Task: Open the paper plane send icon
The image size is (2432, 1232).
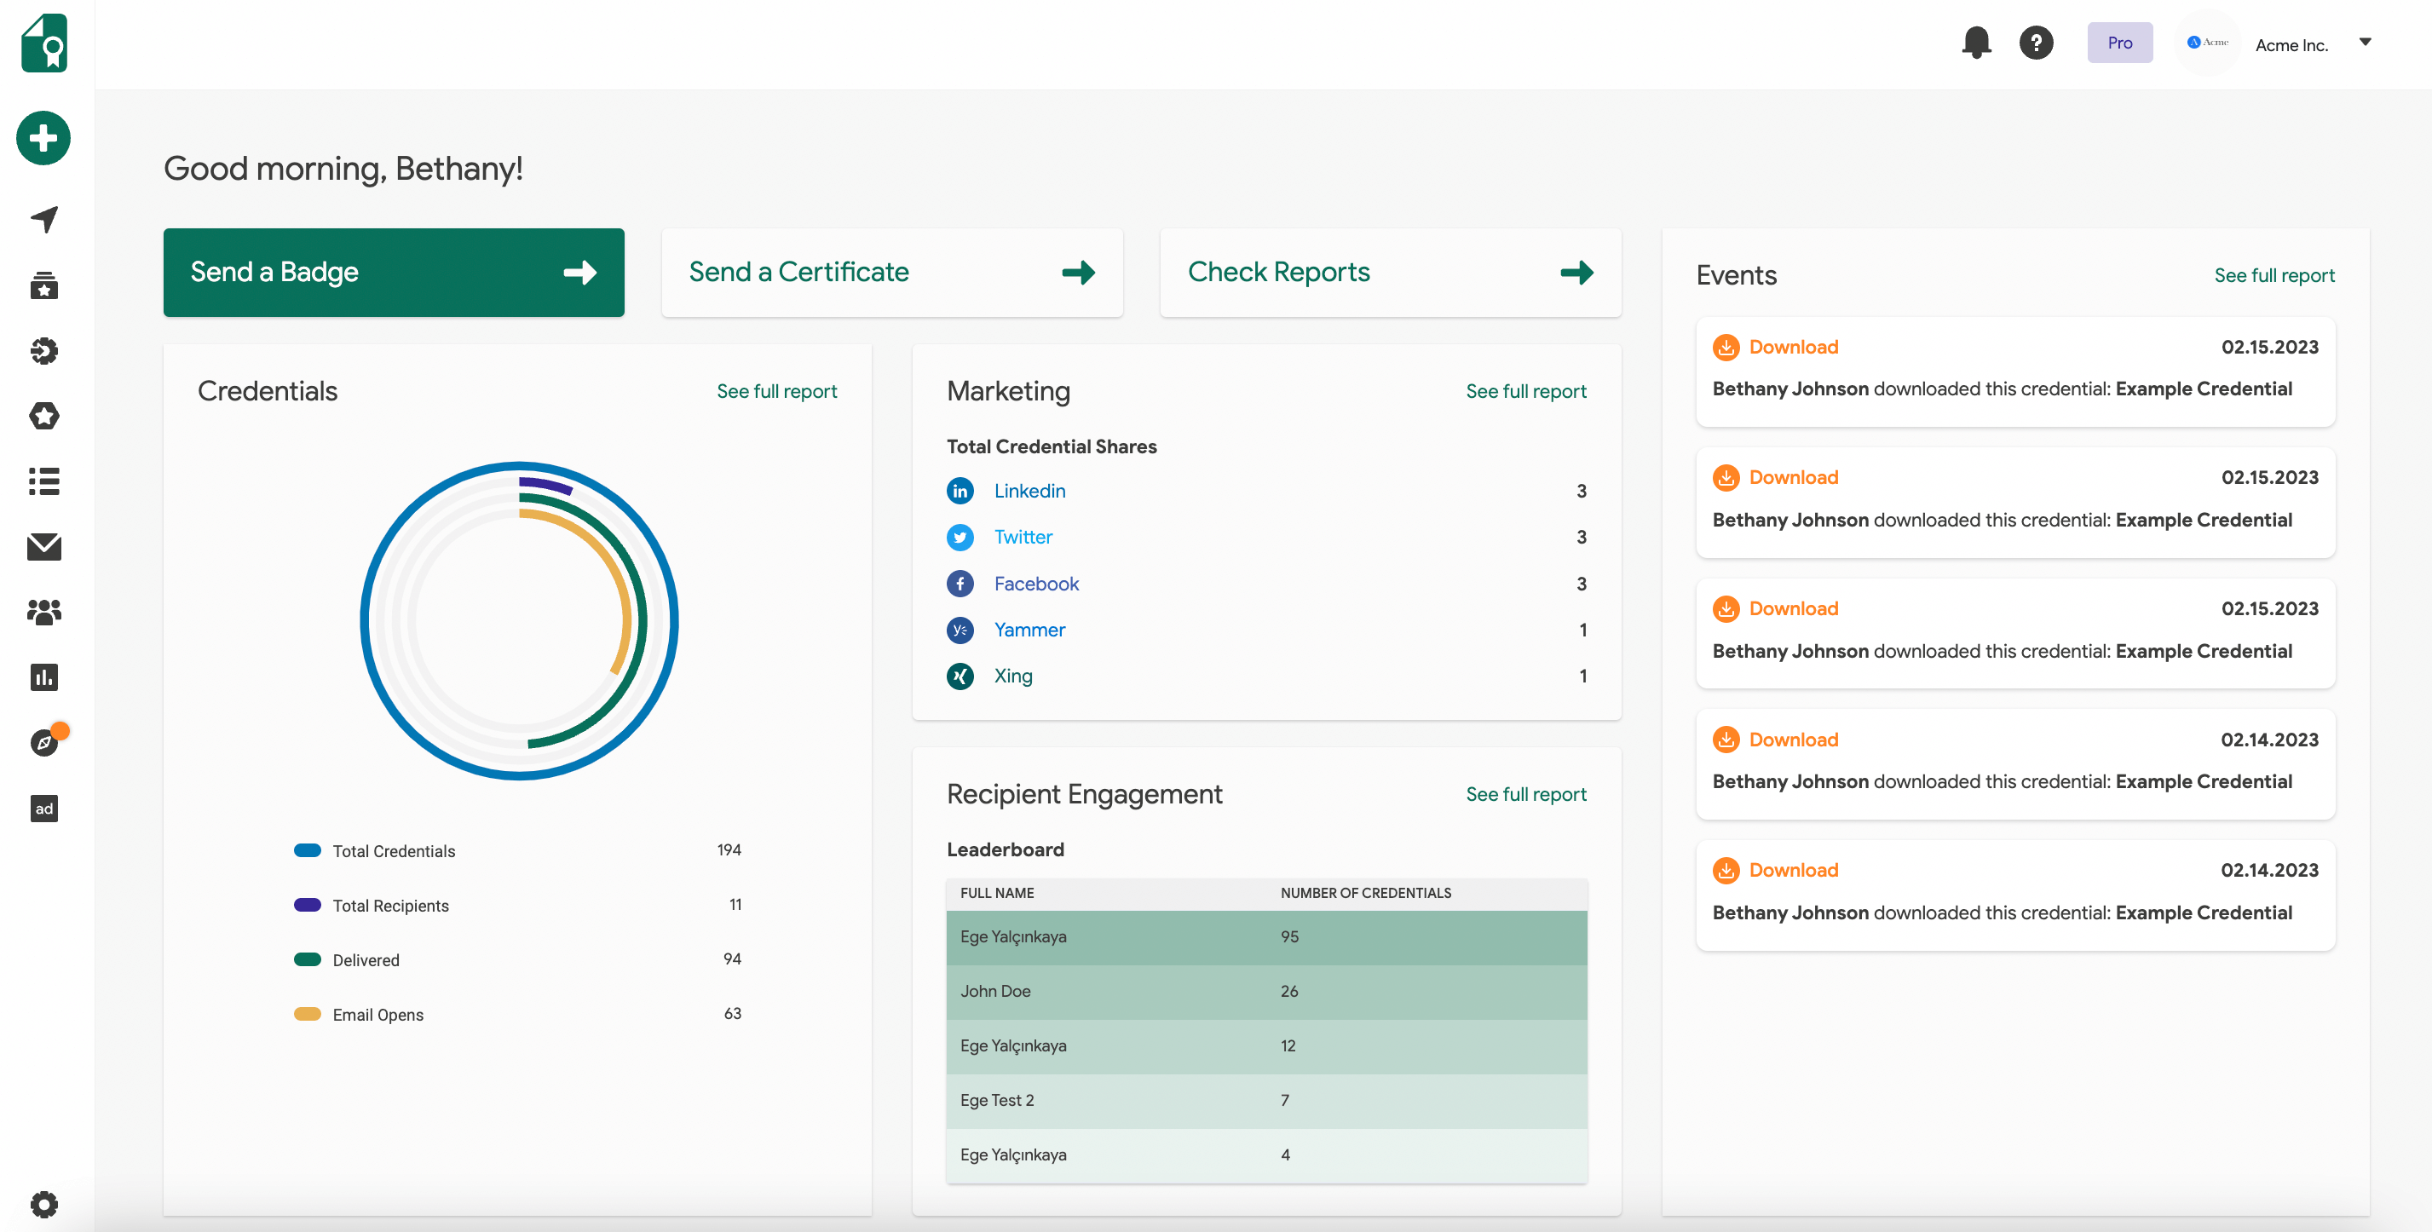Action: pos(43,219)
